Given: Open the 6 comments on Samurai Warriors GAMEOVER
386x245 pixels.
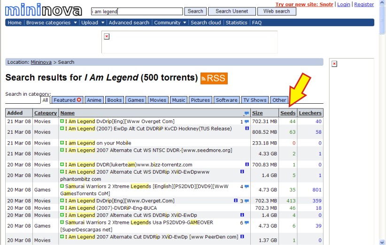Looking at the screenshot, I should (247, 222).
